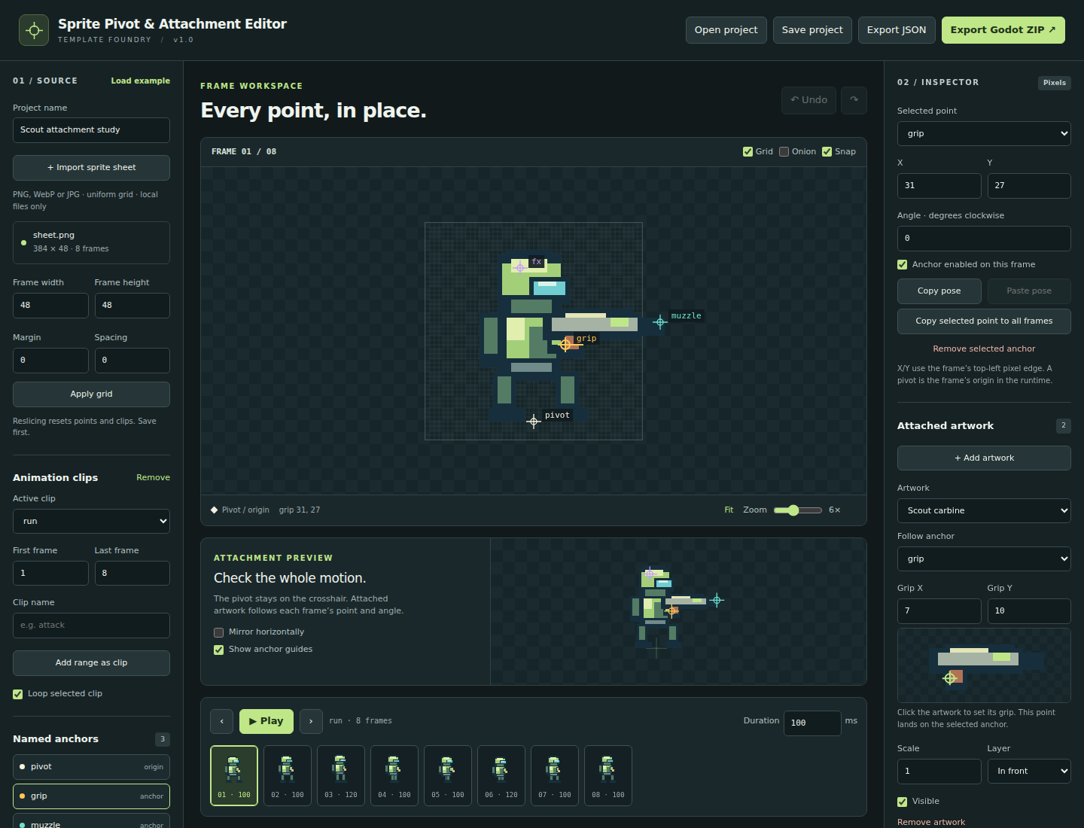Screen dimensions: 1084x828
Task: Open frame 08 thumbnail
Action: (x=608, y=775)
